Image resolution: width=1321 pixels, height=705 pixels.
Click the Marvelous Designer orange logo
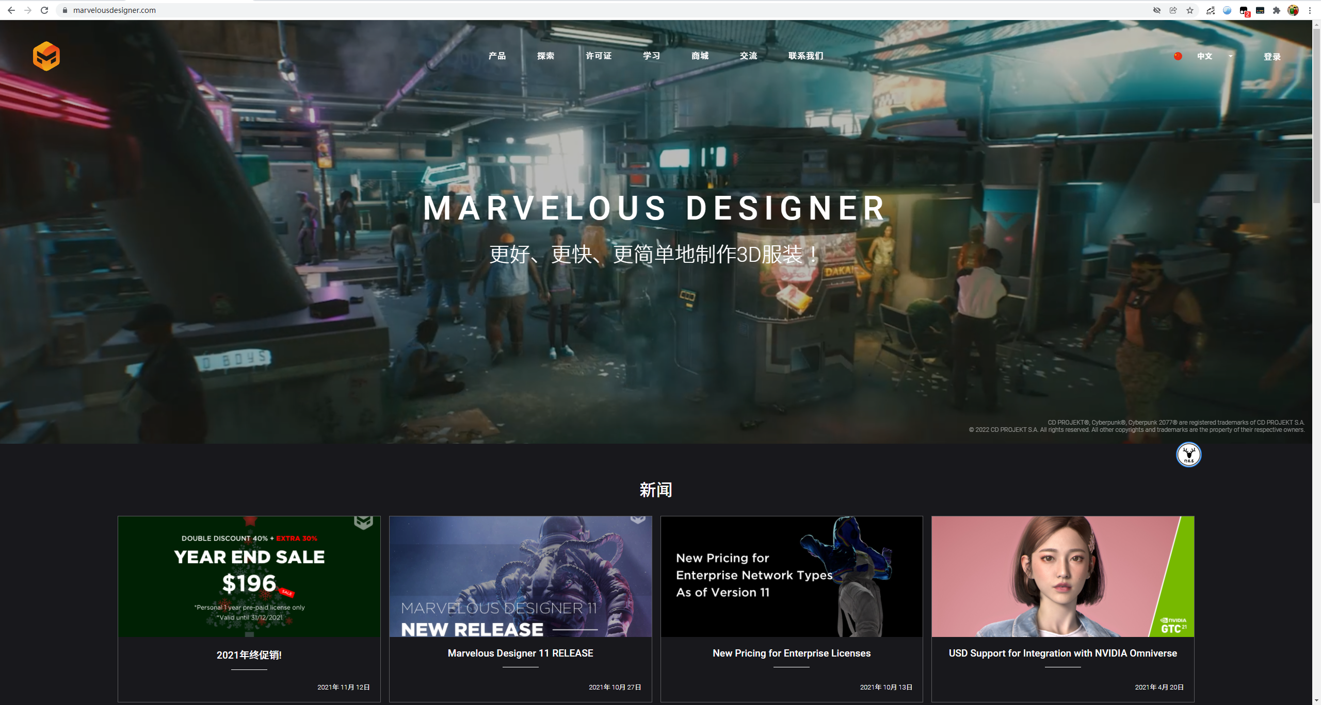coord(46,56)
